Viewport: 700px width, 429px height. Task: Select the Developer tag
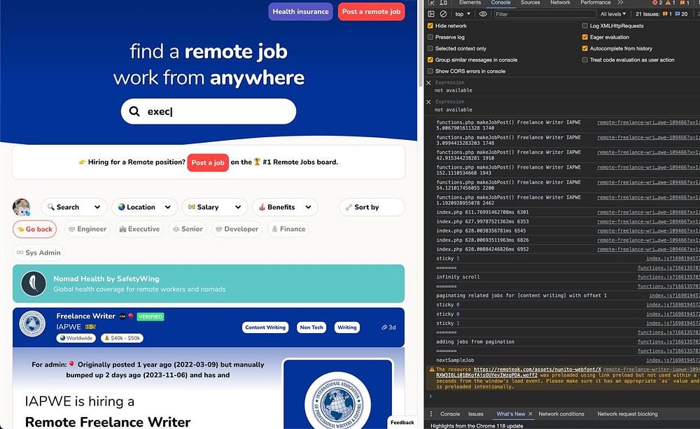(237, 229)
